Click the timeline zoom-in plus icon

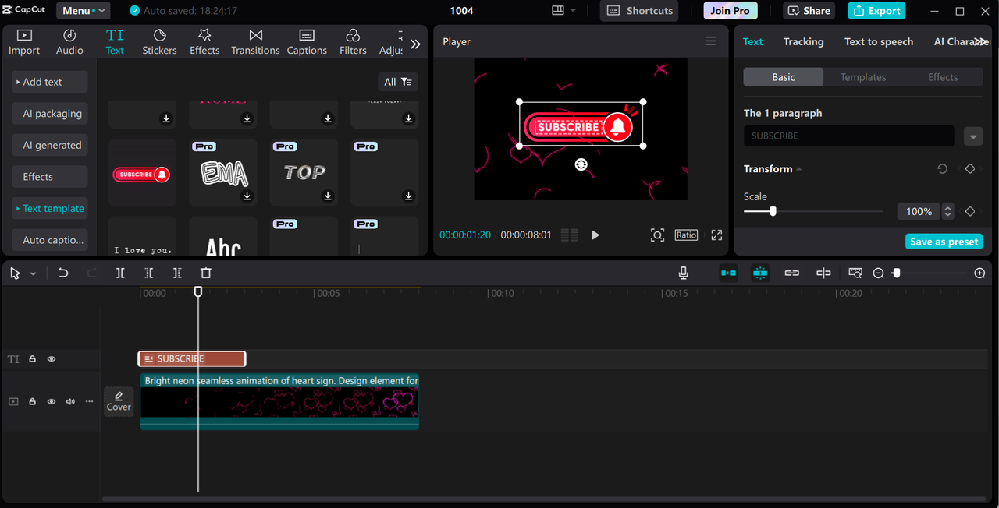[980, 273]
